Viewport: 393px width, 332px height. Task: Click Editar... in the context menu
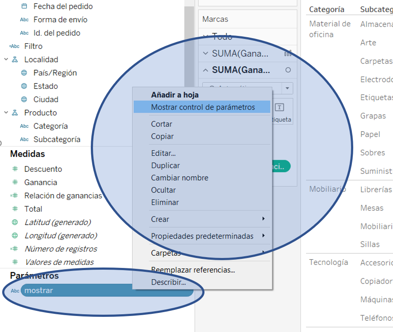click(163, 153)
